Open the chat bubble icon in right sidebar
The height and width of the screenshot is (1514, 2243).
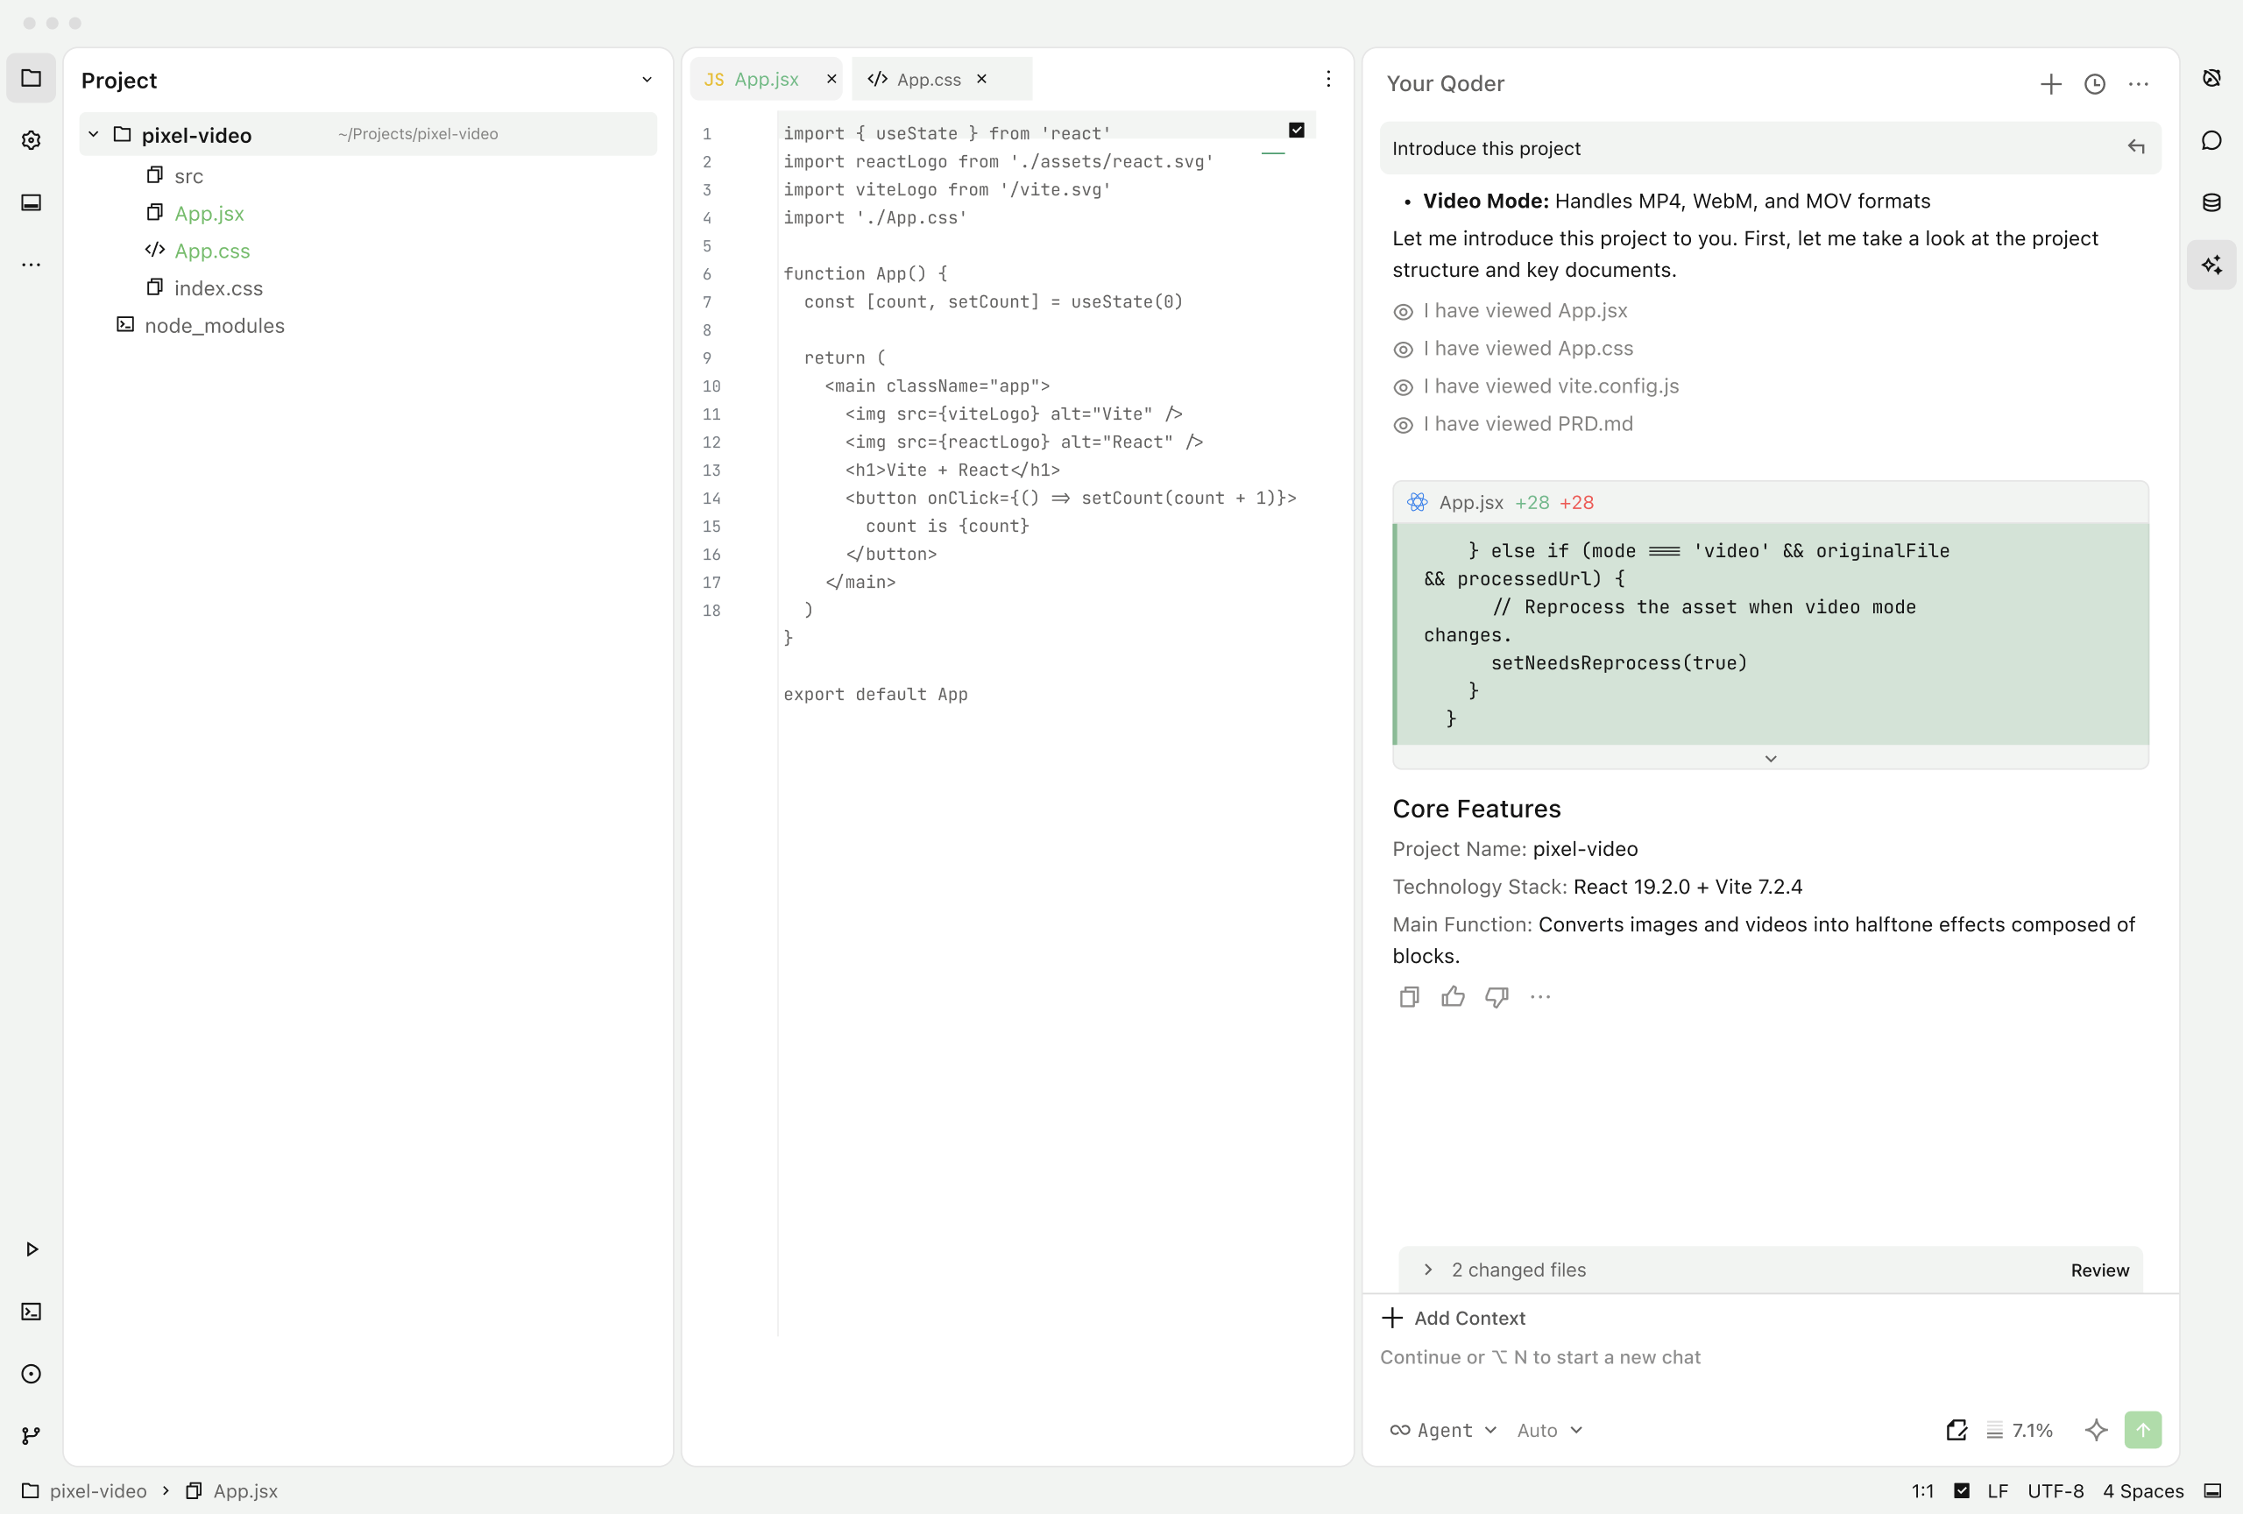pyautogui.click(x=2211, y=141)
